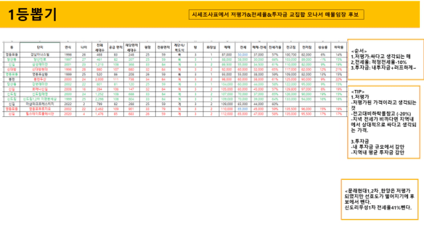The image size is (424, 238).
Task: Click the '전세가율' column header
Action: click(x=275, y=47)
